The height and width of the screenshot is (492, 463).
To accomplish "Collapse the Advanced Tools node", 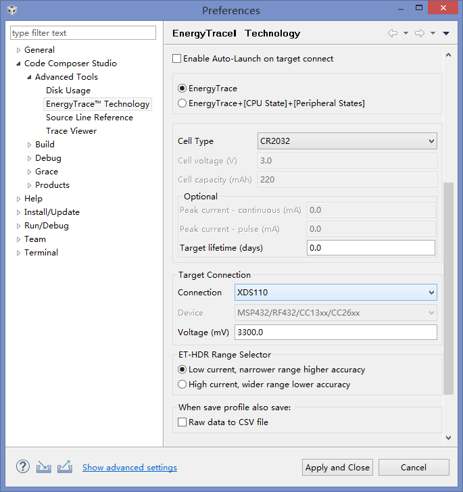I will pos(29,77).
